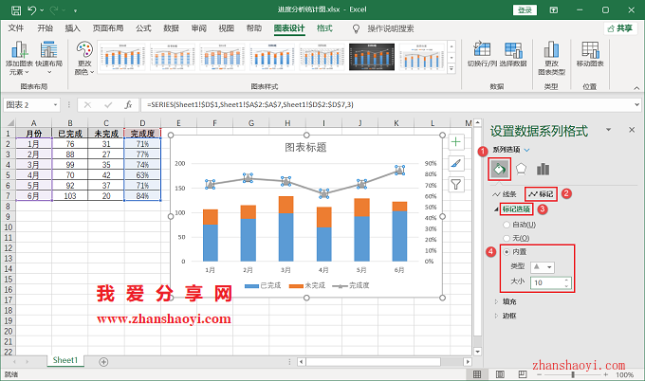This screenshot has width=645, height=381.
Task: Open Quick Layout options
Action: click(49, 58)
